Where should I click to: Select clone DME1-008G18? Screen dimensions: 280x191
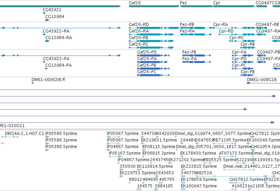pos(262,80)
